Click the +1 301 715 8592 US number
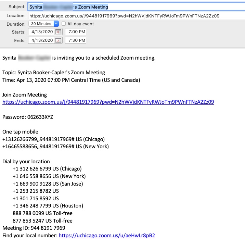This screenshot has width=245, height=239. coord(36,199)
